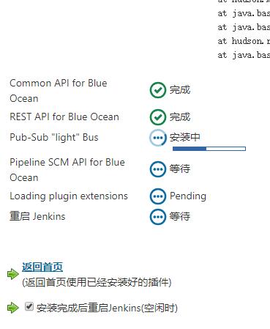Click the 安装完成后重启Jenkins(空闲时) label text
The height and width of the screenshot is (329, 270).
[x=107, y=308]
